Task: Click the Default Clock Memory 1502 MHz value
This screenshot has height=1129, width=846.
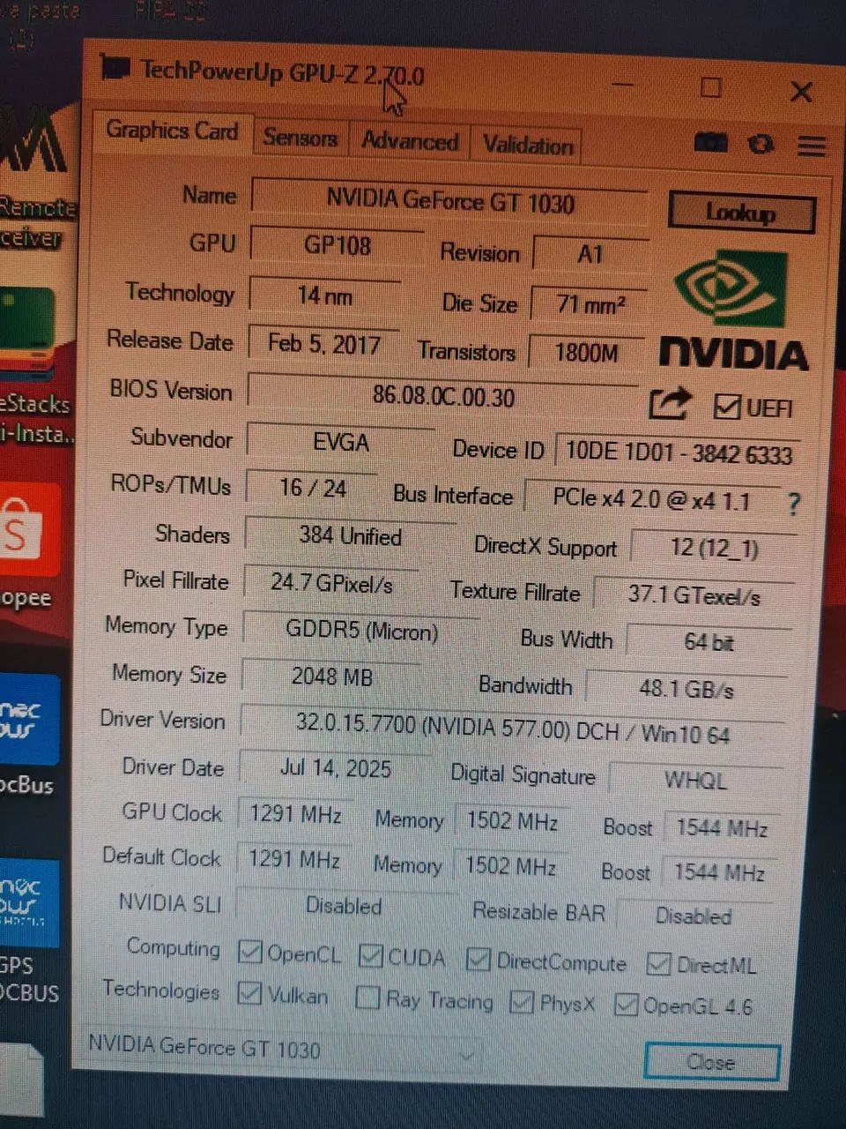Action: (510, 866)
